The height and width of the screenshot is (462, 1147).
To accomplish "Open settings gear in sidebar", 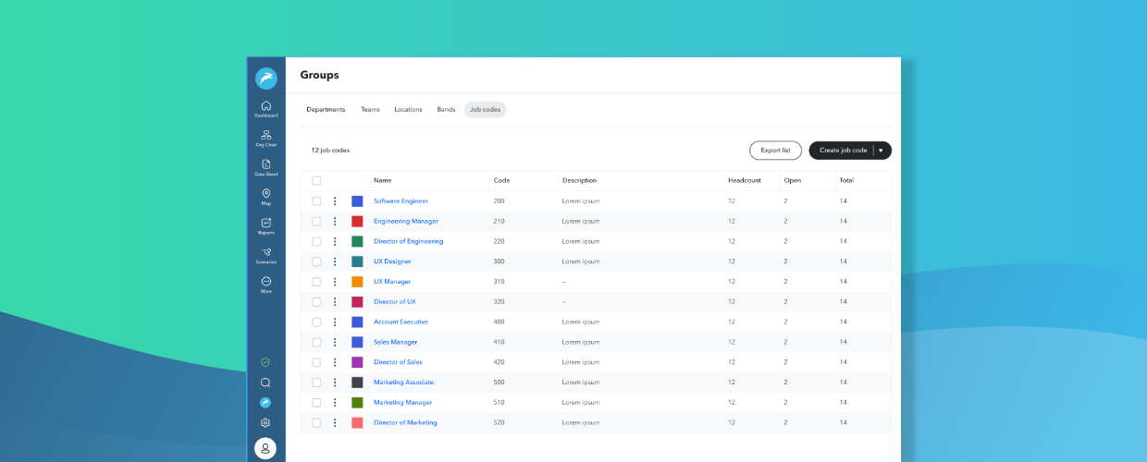I will (x=265, y=422).
